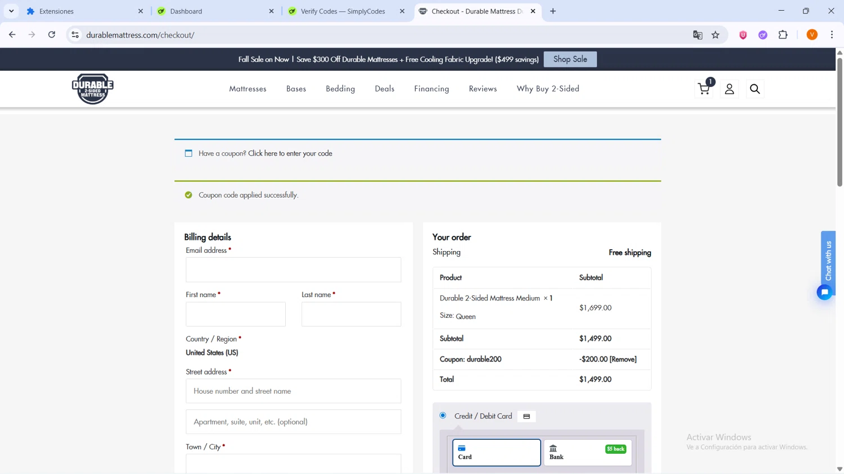Close the Dashboard tab
844x474 pixels.
(x=271, y=11)
